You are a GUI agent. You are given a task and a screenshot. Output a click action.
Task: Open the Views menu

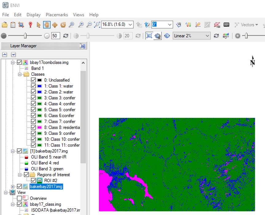tap(79, 15)
